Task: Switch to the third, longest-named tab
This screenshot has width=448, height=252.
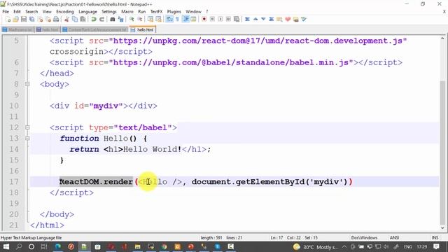Action: point(94,29)
